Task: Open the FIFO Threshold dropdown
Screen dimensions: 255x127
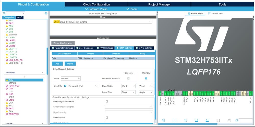Action: tap(89, 86)
